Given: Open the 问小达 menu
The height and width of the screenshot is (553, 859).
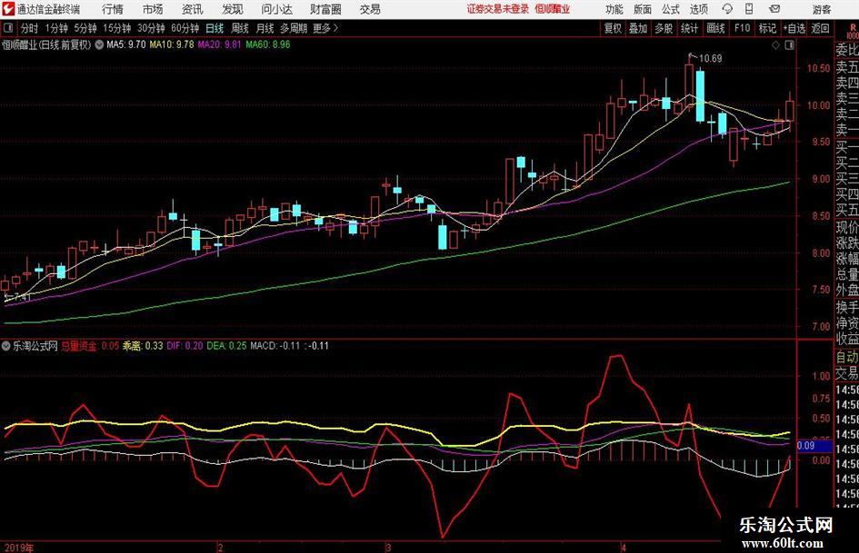Looking at the screenshot, I should pyautogui.click(x=276, y=9).
